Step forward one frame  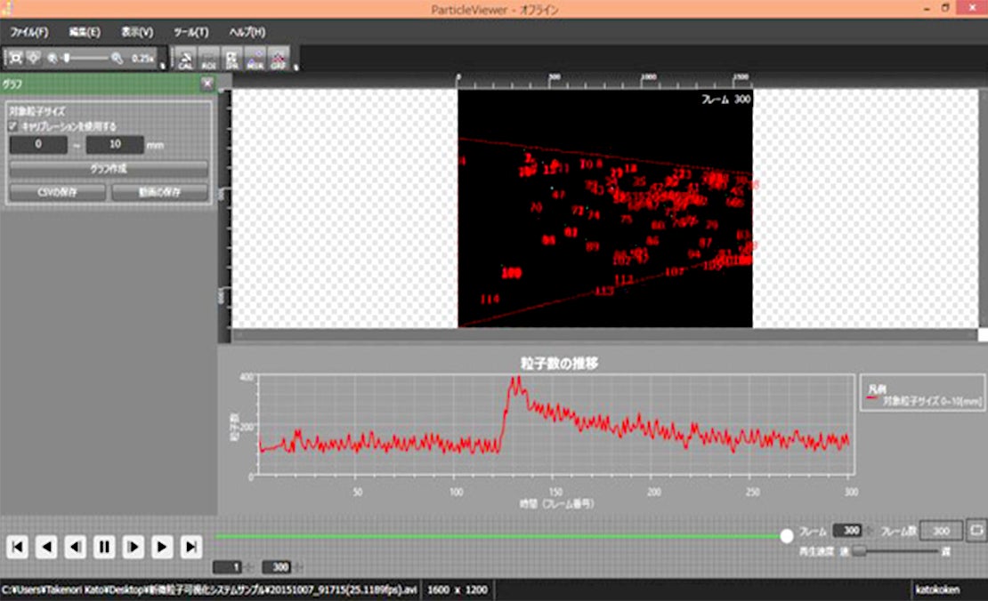(133, 547)
